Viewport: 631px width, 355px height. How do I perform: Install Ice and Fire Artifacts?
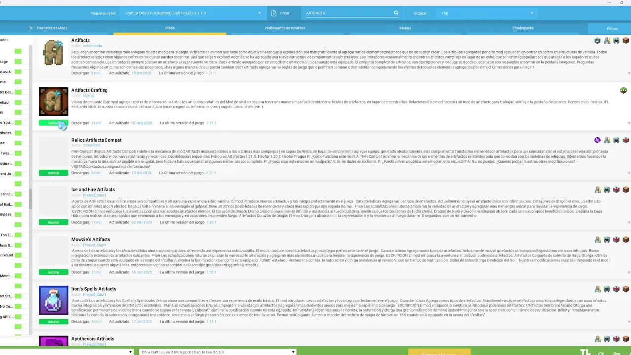click(54, 222)
